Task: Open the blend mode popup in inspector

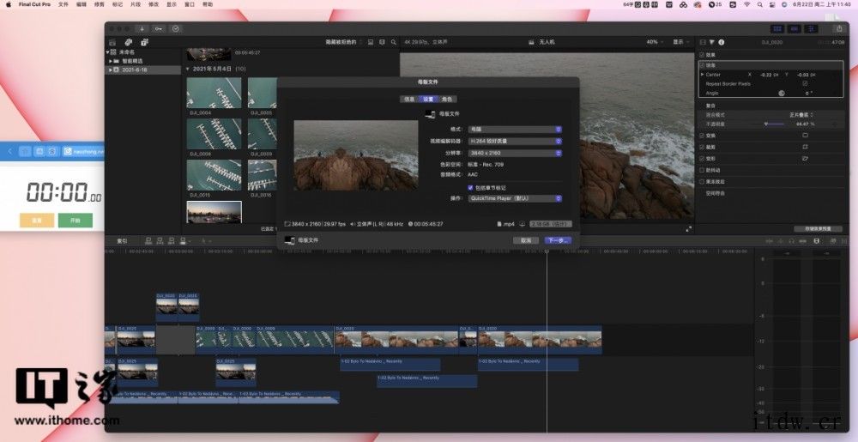Action: pos(801,115)
